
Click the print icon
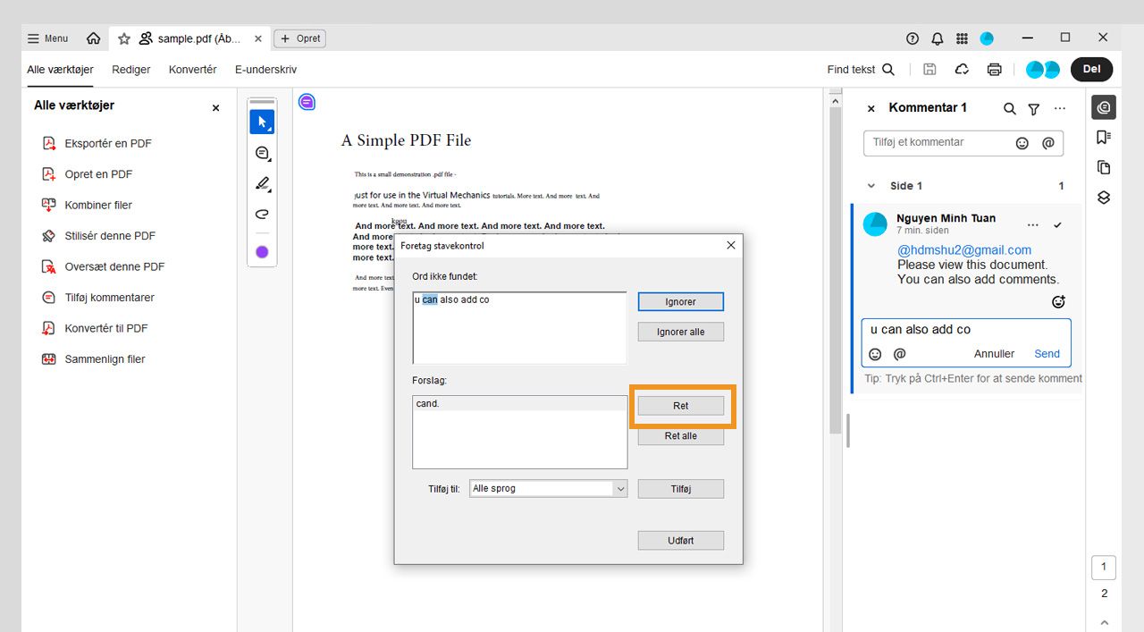[994, 70]
